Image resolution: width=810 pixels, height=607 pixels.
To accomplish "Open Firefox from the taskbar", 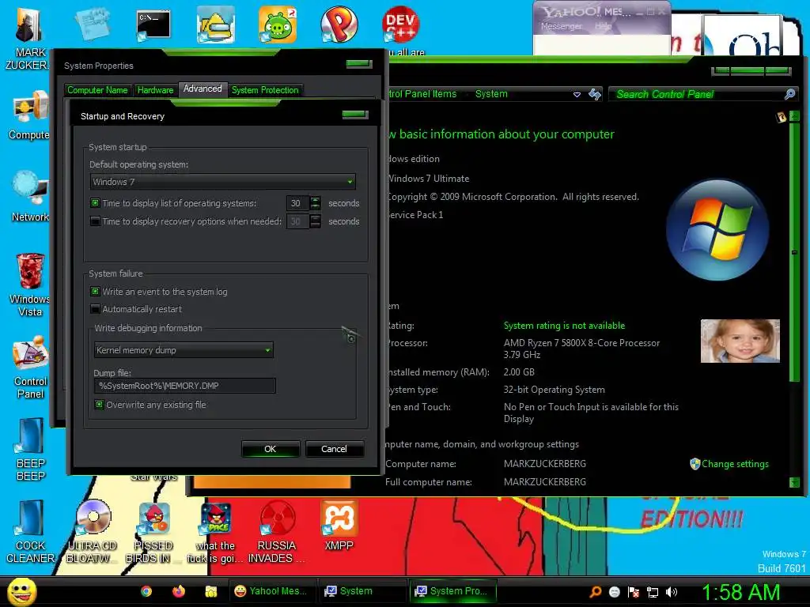I will pyautogui.click(x=179, y=591).
